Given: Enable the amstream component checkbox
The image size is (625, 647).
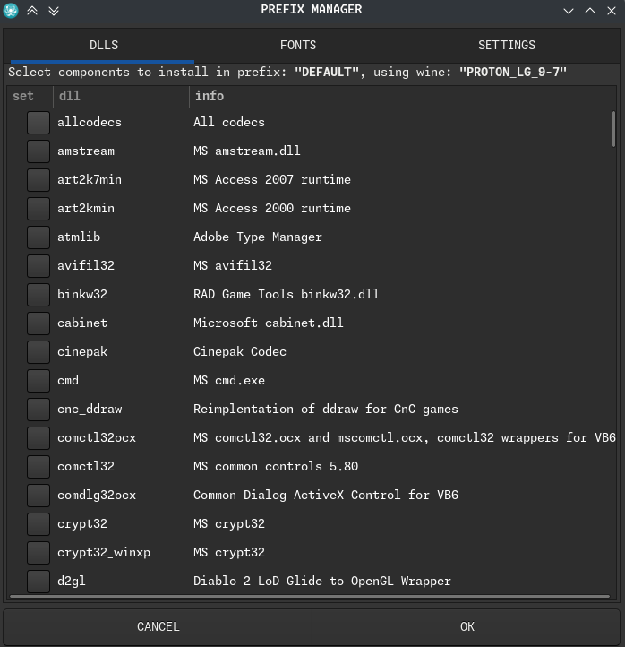Looking at the screenshot, I should (x=39, y=151).
